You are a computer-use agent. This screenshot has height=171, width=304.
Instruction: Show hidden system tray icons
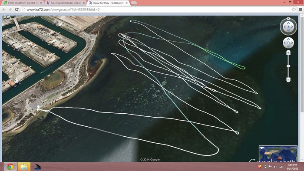click(254, 167)
